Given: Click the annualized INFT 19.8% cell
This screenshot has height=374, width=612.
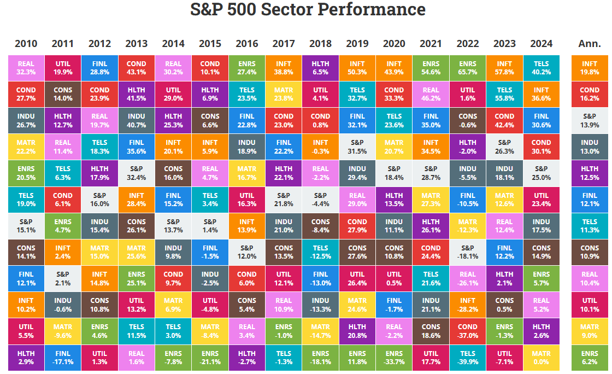Looking at the screenshot, I should [x=590, y=68].
